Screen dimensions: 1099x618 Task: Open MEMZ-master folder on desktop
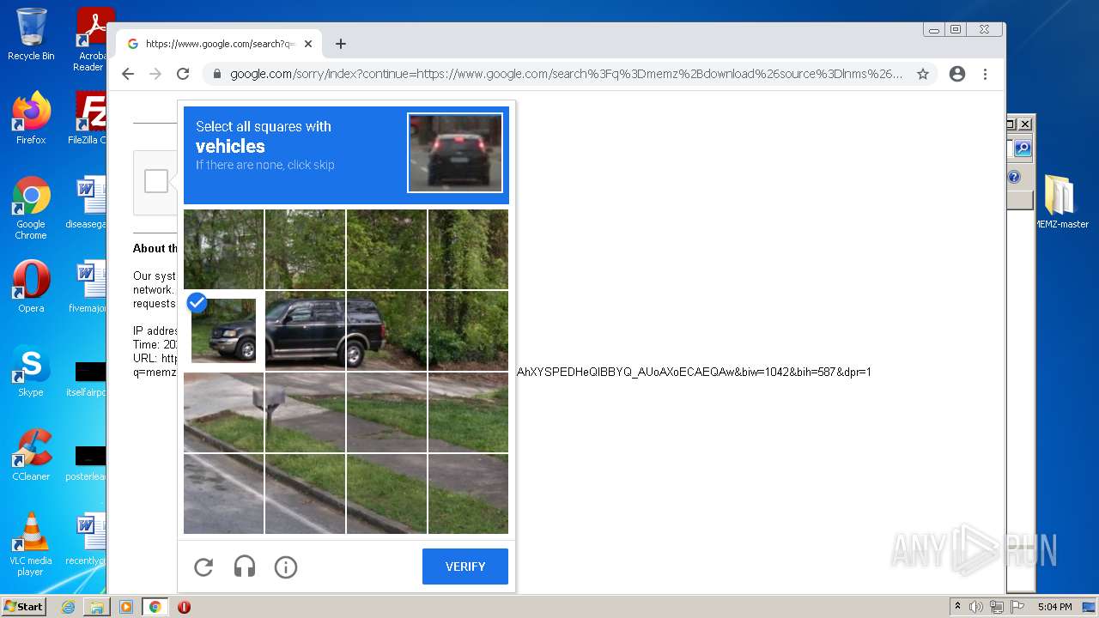(1061, 203)
